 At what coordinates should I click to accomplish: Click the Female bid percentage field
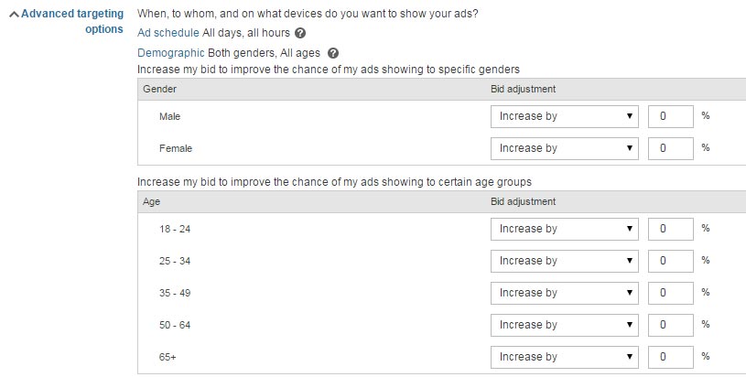point(670,148)
